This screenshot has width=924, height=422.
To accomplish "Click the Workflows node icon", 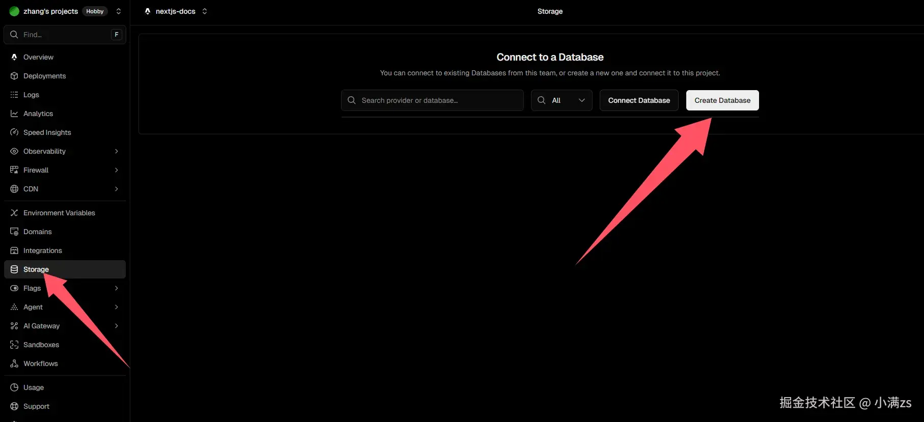I will point(14,363).
